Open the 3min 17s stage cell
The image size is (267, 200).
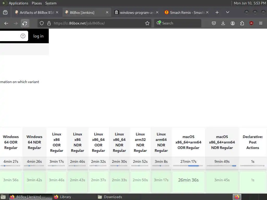161,181
